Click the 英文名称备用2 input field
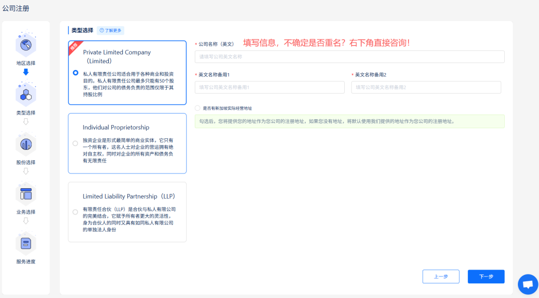Image resolution: width=539 pixels, height=298 pixels. (426, 87)
